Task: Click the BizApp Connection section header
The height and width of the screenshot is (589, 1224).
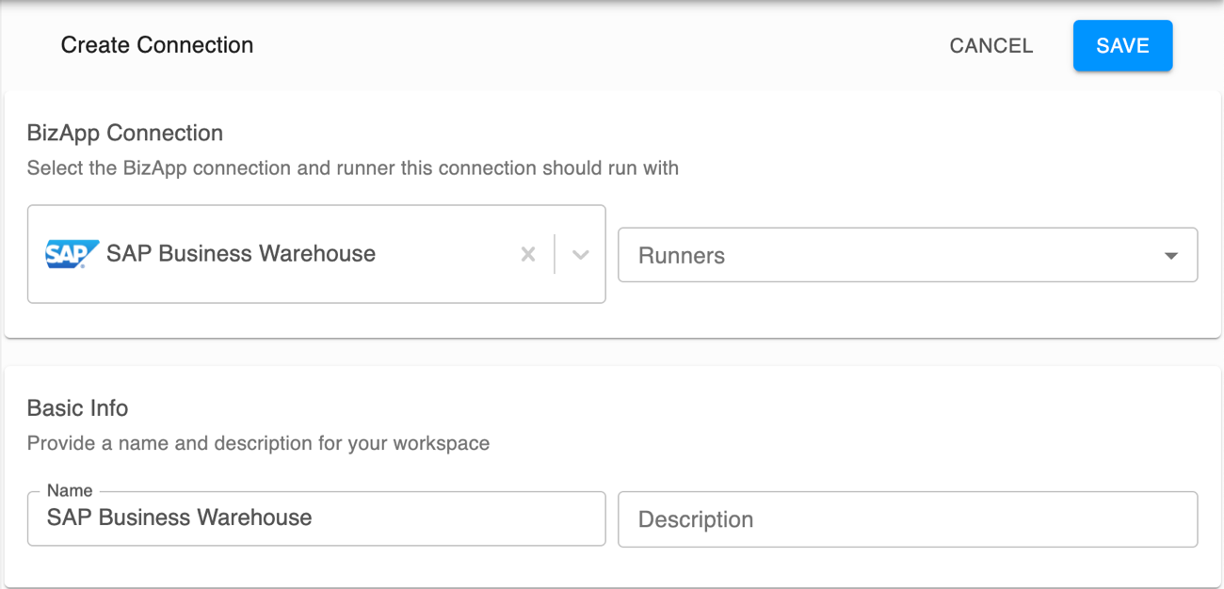Action: (x=126, y=133)
